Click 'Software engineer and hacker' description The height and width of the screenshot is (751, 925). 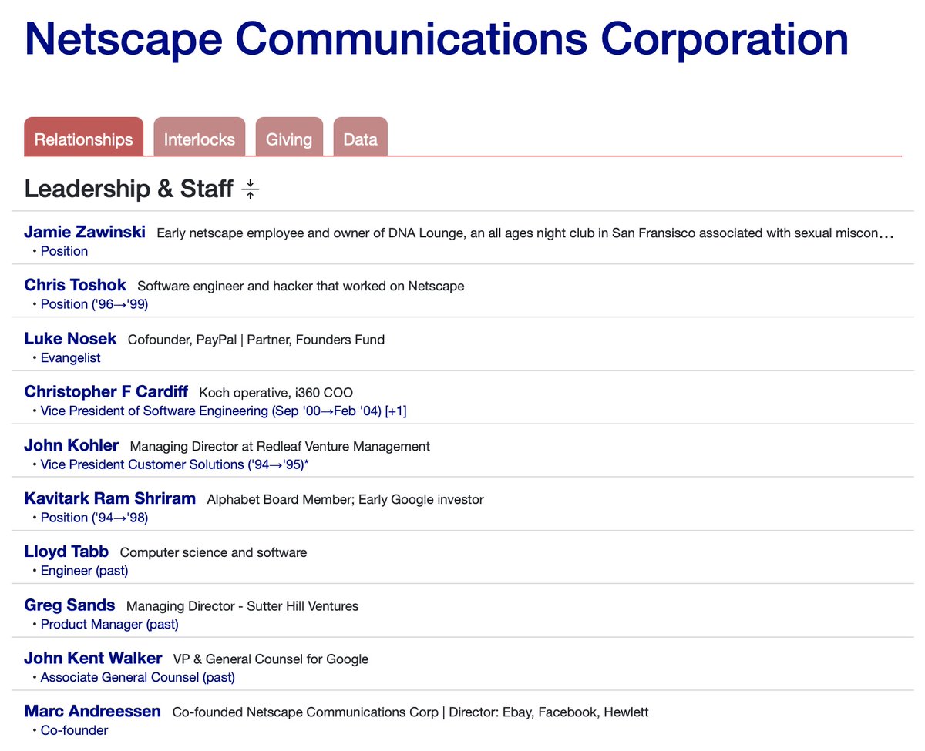pos(301,287)
